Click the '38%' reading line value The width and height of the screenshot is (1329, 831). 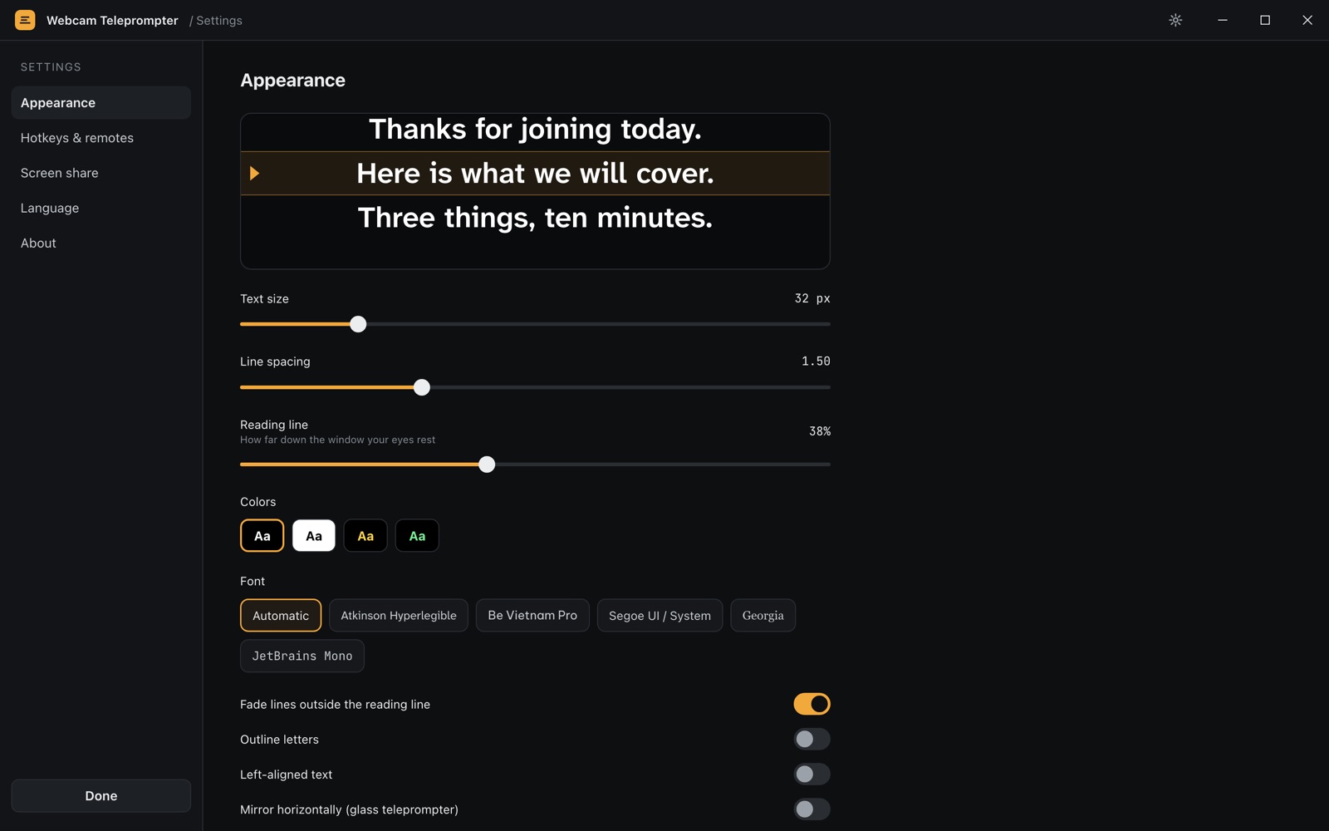pyautogui.click(x=820, y=431)
